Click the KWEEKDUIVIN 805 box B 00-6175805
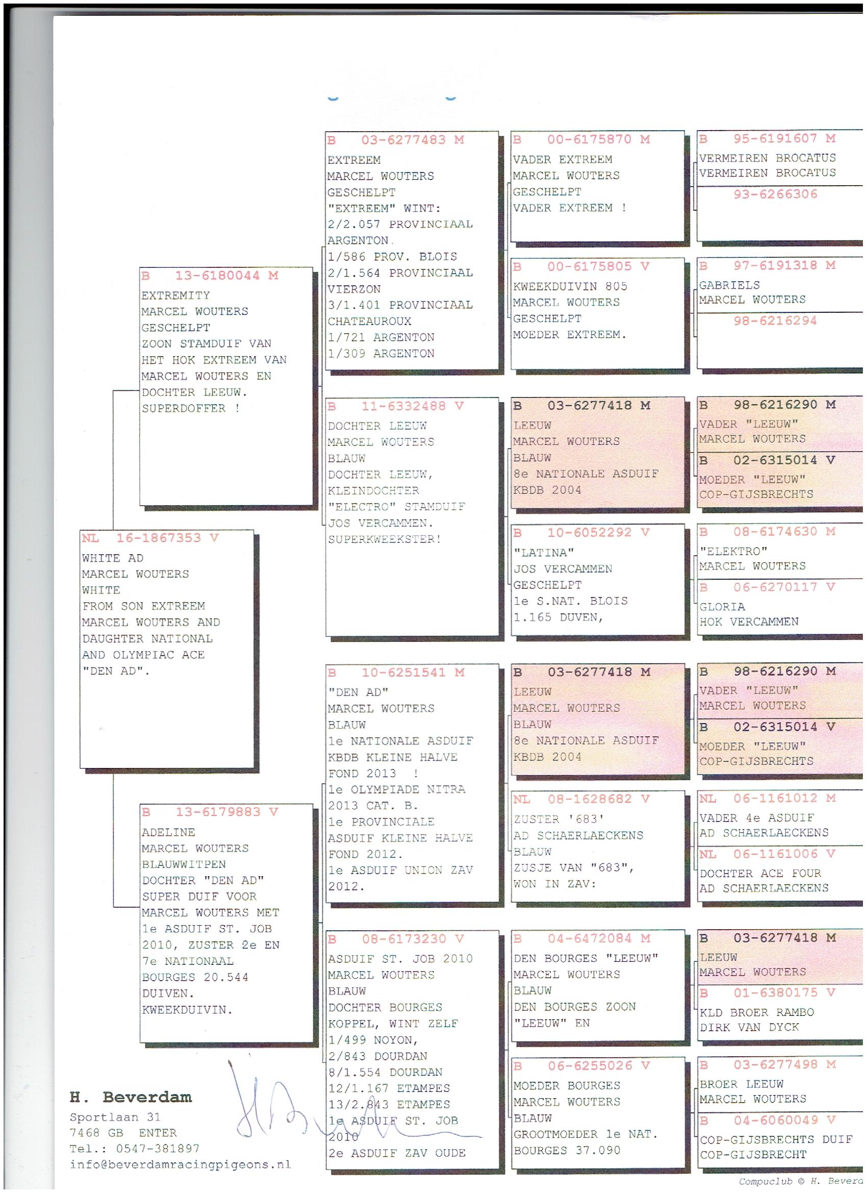 [x=597, y=313]
